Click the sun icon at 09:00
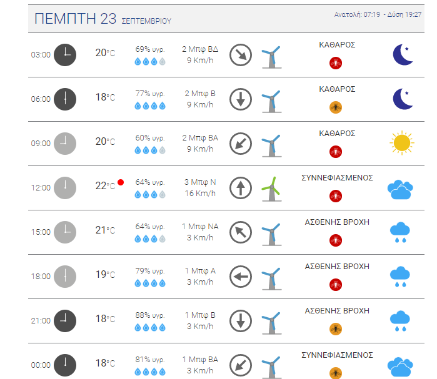The height and width of the screenshot is (379, 437). [402, 143]
